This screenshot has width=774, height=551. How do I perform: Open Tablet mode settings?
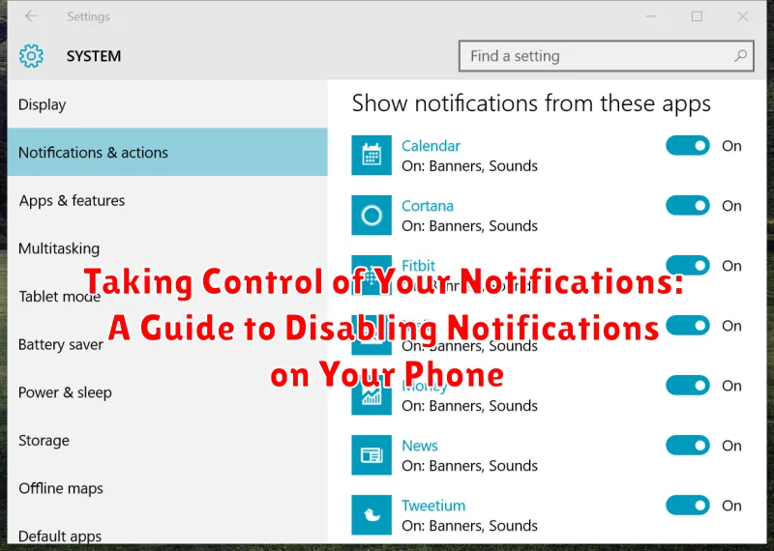167,296
